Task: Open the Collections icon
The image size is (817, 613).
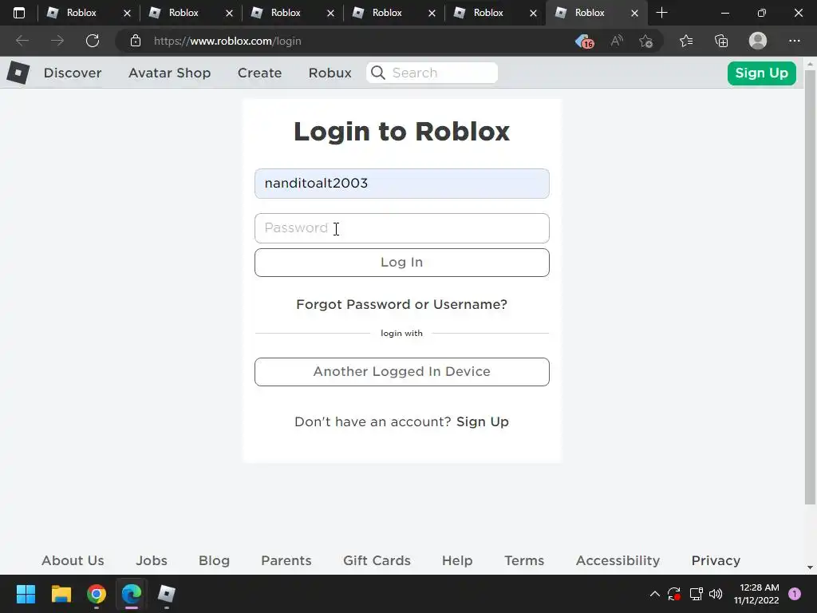Action: coord(721,41)
